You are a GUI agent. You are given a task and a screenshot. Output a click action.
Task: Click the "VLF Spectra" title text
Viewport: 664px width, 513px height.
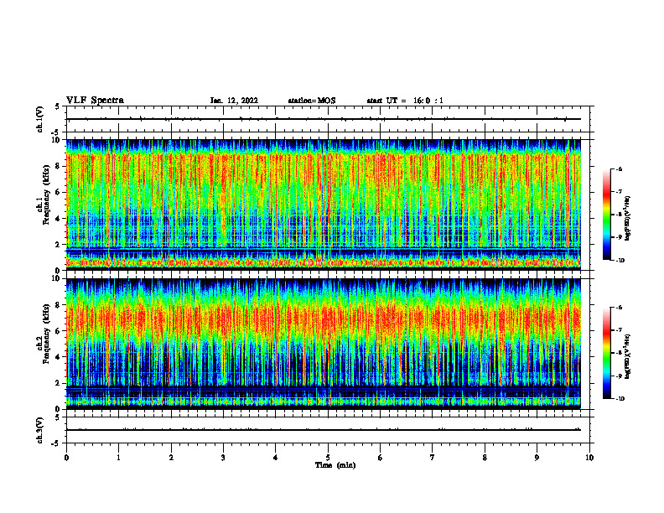[95, 101]
